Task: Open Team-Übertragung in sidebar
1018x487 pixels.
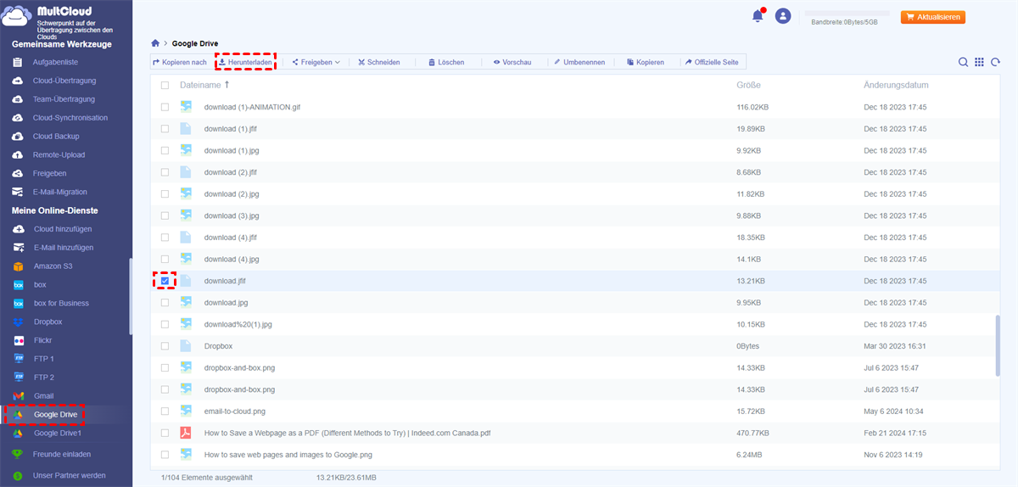Action: [64, 99]
